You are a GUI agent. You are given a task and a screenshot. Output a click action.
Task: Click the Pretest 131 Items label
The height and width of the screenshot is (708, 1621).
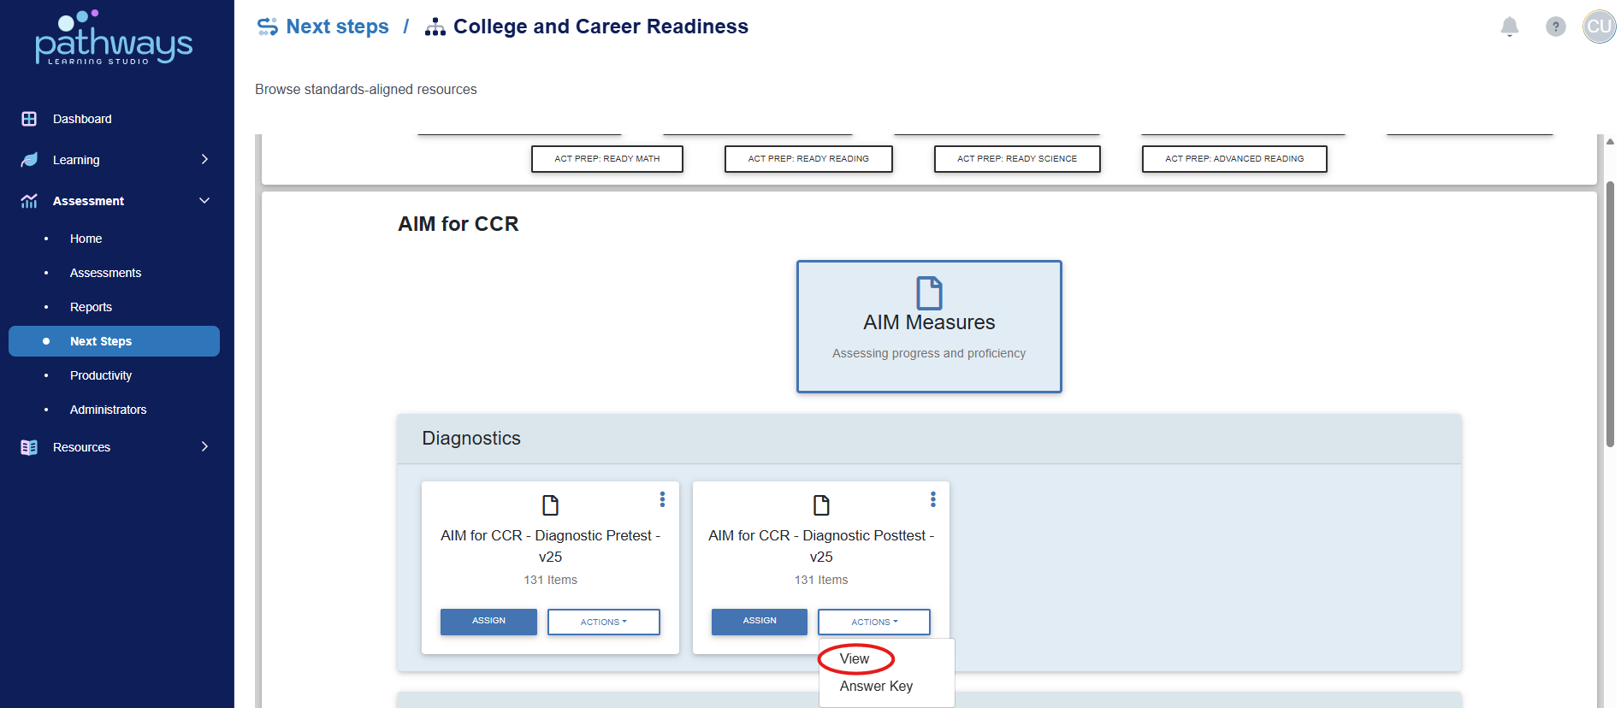pos(551,580)
